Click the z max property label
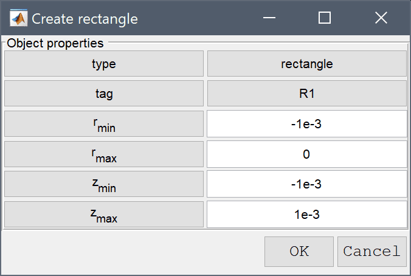The width and height of the screenshot is (411, 276). [x=104, y=215]
